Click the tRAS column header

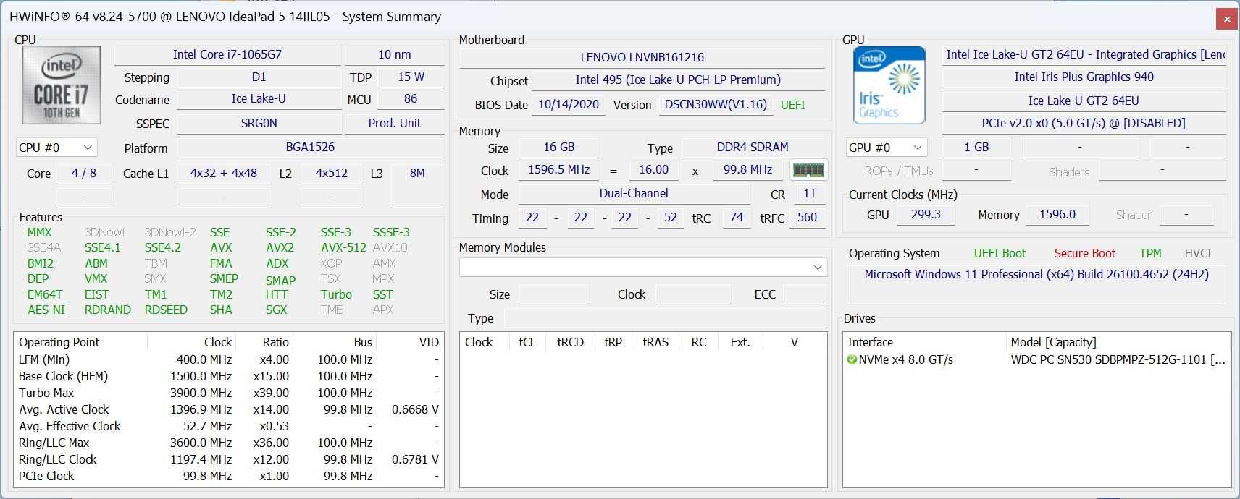(x=655, y=342)
